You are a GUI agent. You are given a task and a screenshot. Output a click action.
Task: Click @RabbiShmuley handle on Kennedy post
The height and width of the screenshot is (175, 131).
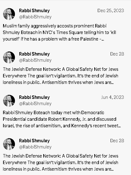coord(35,104)
